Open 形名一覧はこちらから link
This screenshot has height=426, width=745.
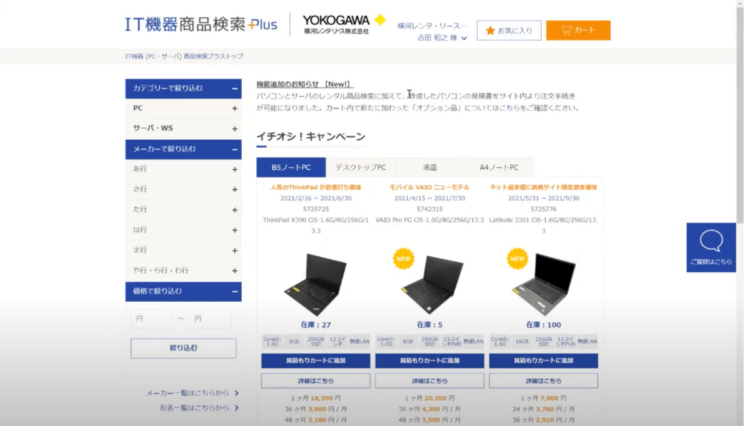click(x=199, y=408)
